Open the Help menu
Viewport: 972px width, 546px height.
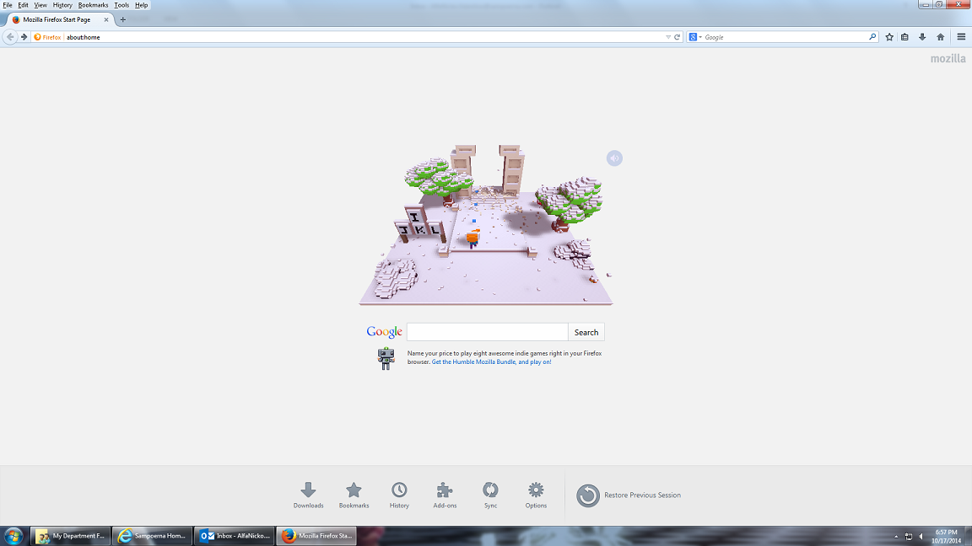(142, 5)
